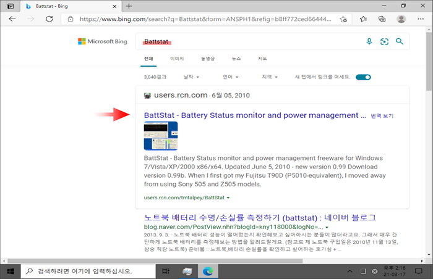Click the magnifier search icon in Bing
This screenshot has height=279, width=433.
pos(400,41)
